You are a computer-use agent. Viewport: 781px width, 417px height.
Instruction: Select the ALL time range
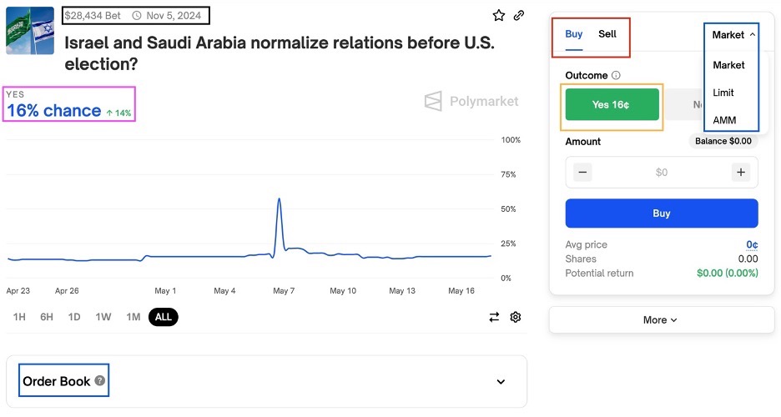point(164,317)
